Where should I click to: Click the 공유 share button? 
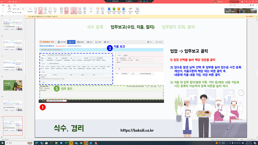pos(252,5)
